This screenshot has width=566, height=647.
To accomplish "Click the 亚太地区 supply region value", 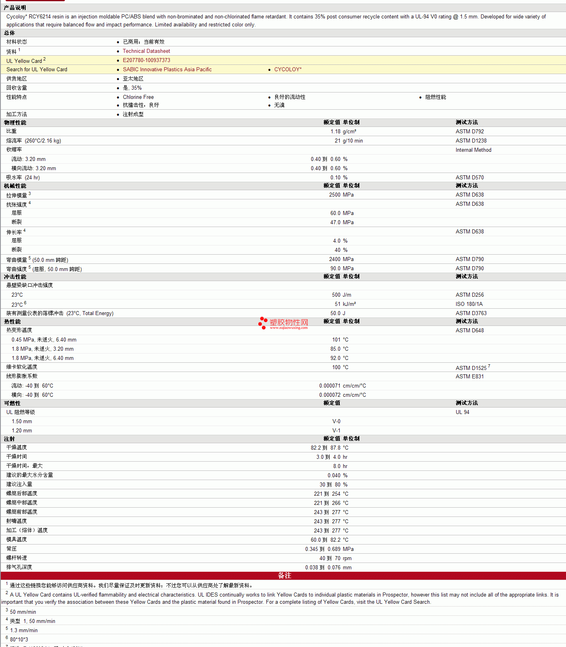I will [133, 79].
